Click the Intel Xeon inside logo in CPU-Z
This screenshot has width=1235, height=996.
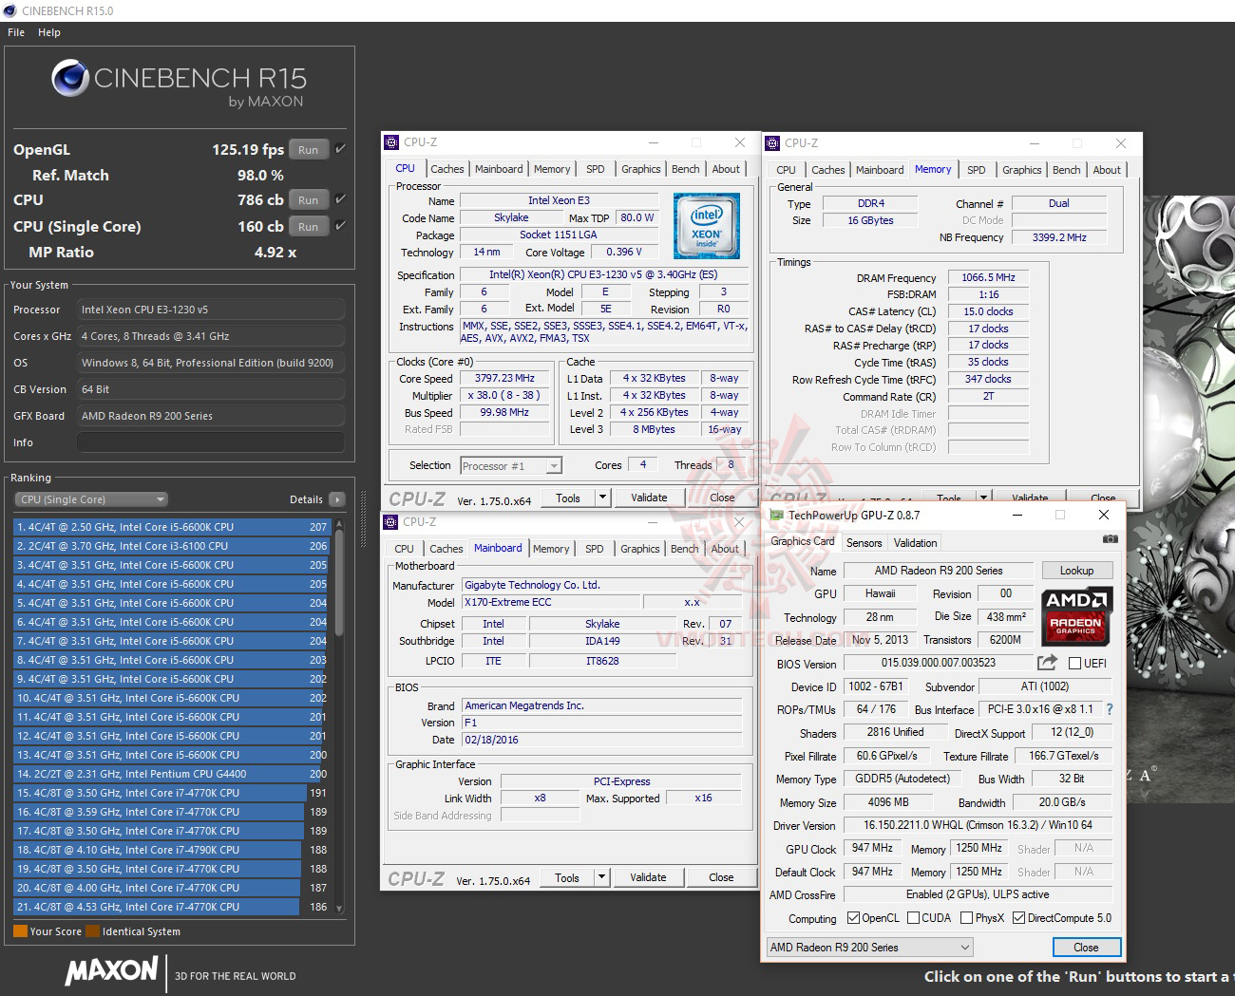[x=706, y=226]
